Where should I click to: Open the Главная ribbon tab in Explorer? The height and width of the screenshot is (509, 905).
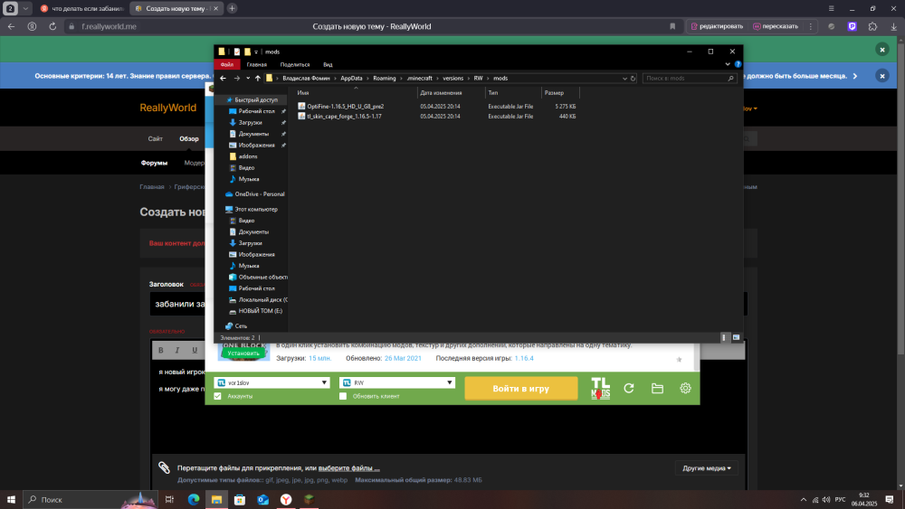click(257, 64)
